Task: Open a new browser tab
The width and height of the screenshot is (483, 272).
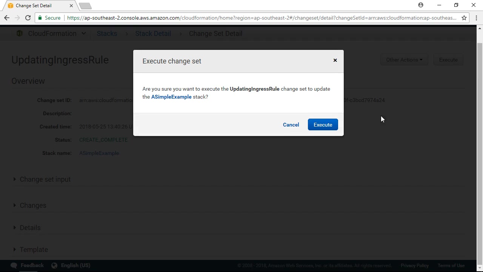Action: point(85,6)
